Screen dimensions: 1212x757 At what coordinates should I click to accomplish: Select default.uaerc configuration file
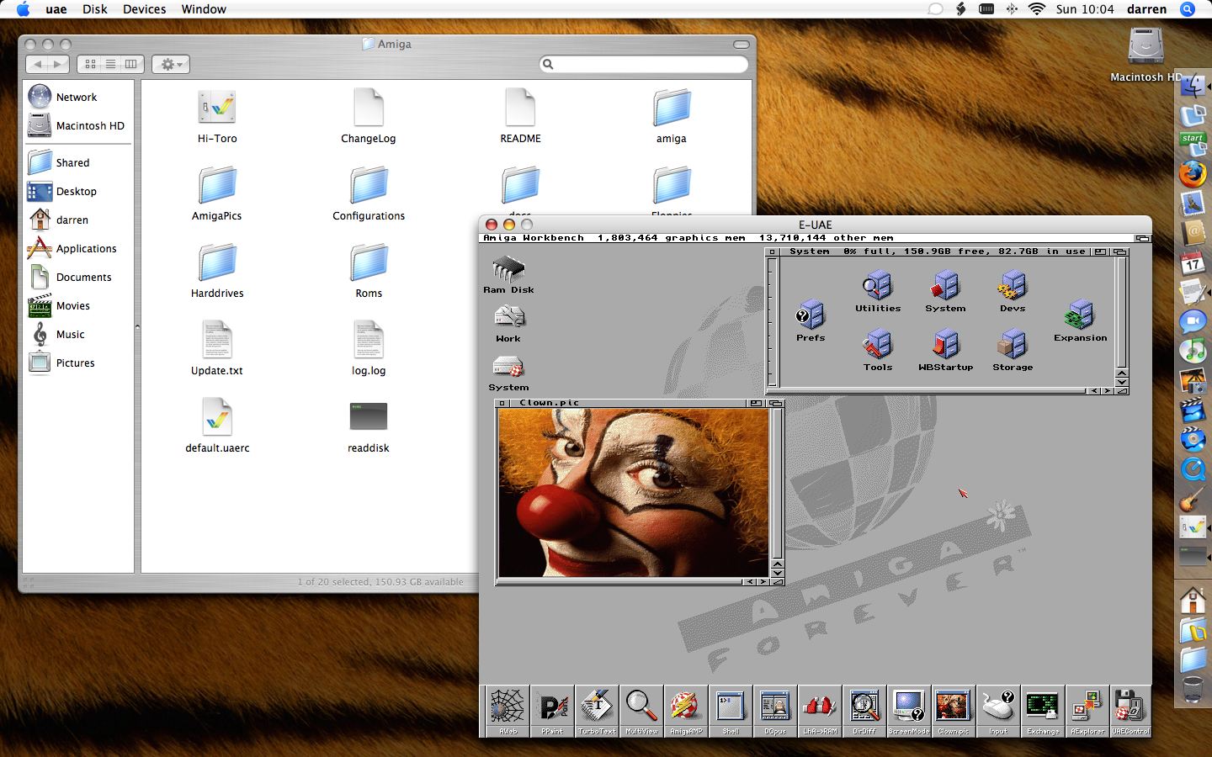[x=217, y=426]
